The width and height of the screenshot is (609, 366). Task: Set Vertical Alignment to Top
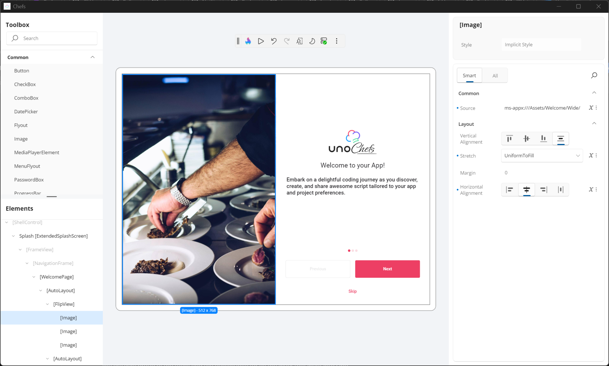[509, 138]
